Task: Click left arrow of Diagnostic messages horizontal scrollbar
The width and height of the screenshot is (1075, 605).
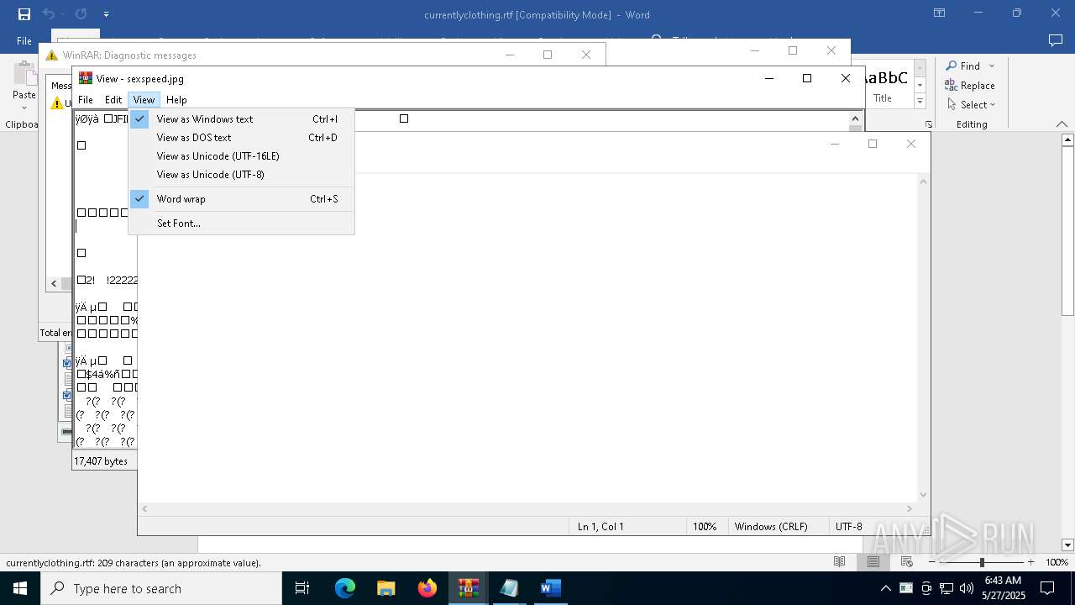Action: (x=55, y=284)
